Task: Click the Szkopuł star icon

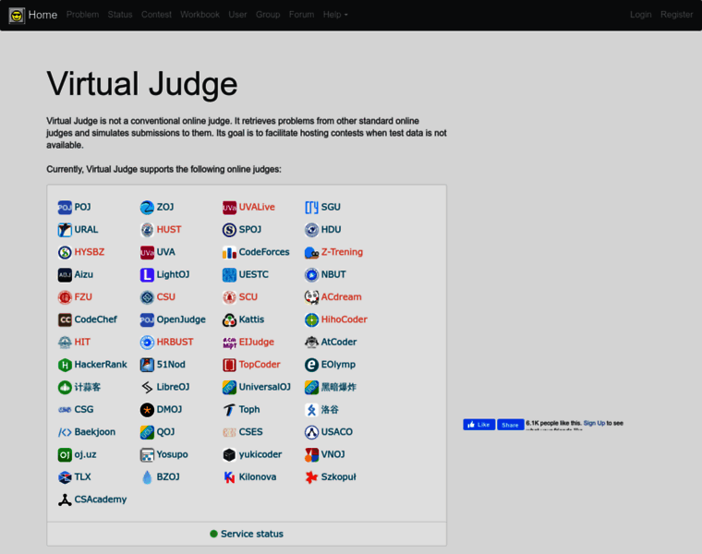Action: [311, 477]
